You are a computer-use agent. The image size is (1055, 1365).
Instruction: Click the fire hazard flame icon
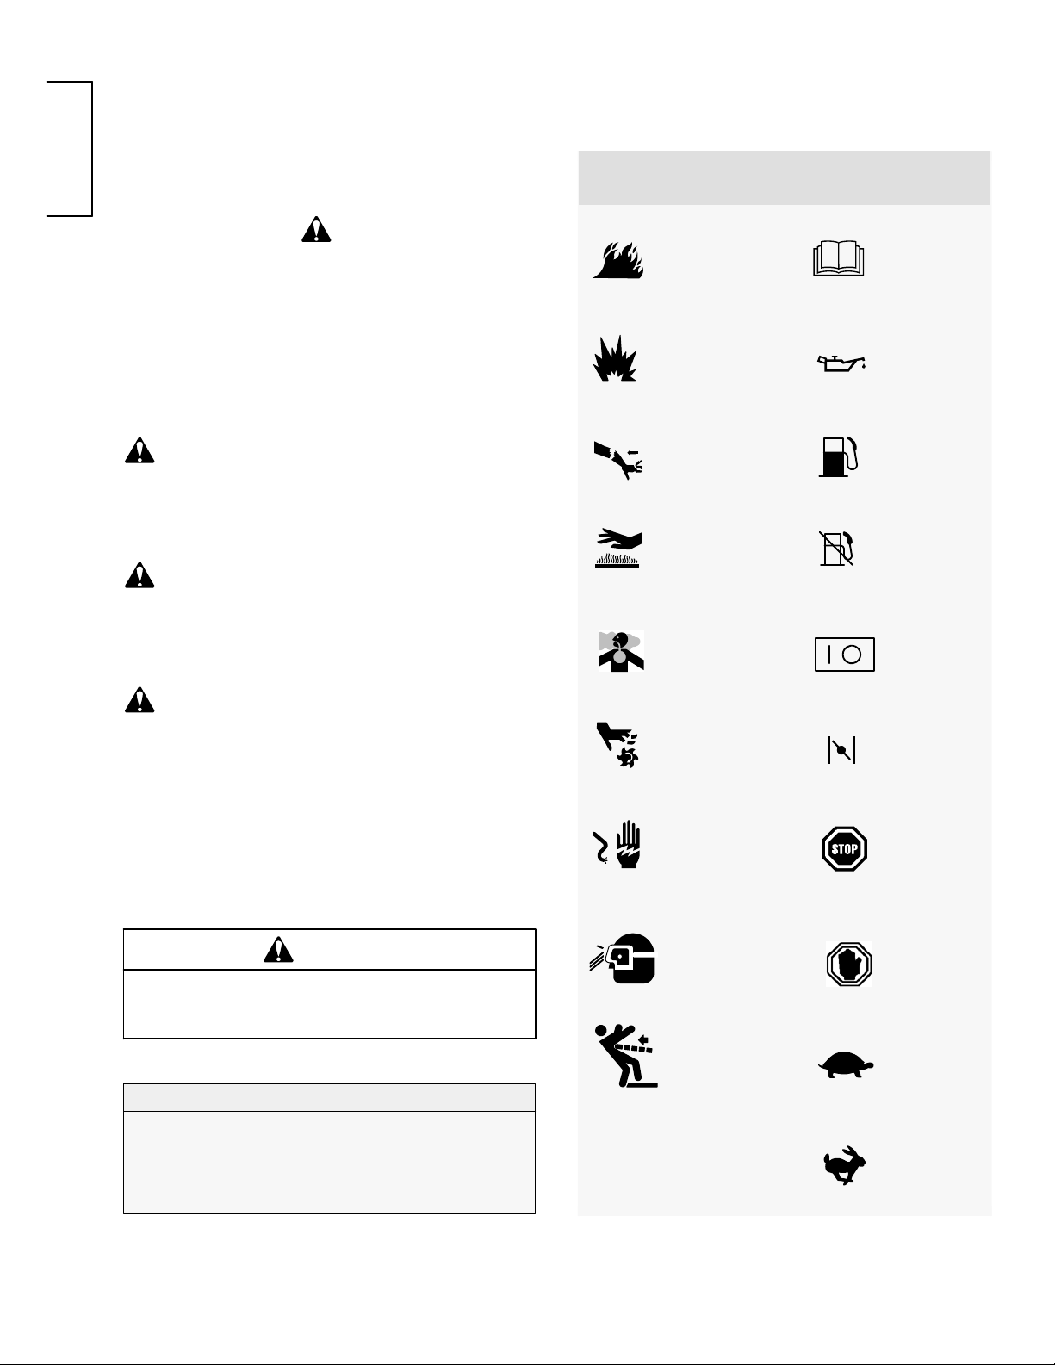[x=618, y=260]
